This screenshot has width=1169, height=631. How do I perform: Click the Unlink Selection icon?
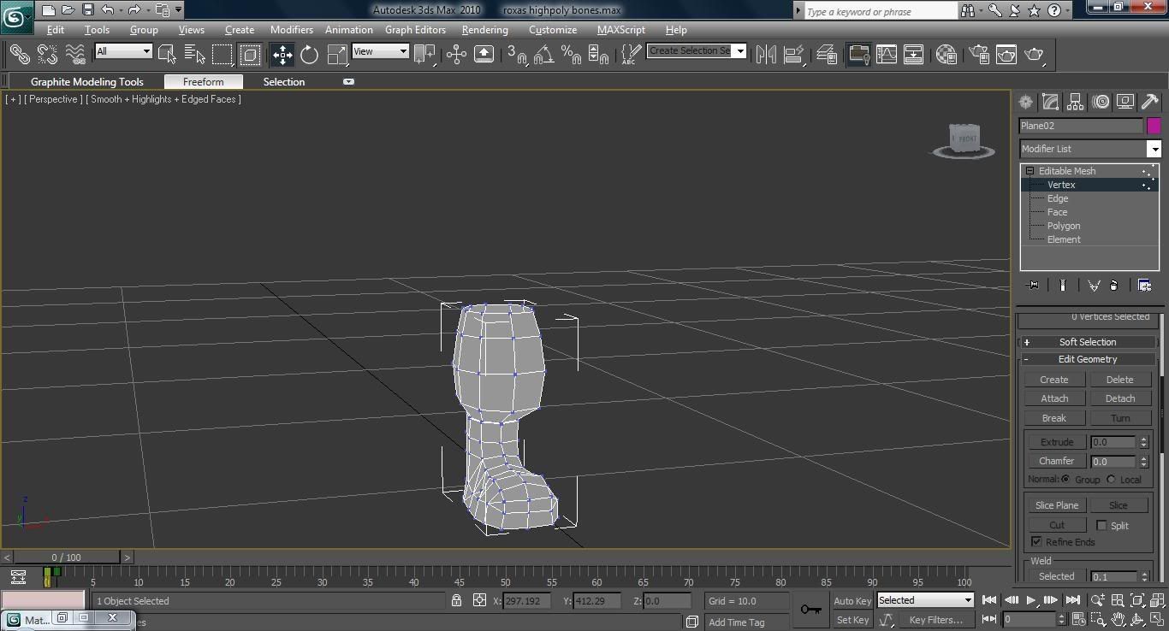pyautogui.click(x=47, y=54)
